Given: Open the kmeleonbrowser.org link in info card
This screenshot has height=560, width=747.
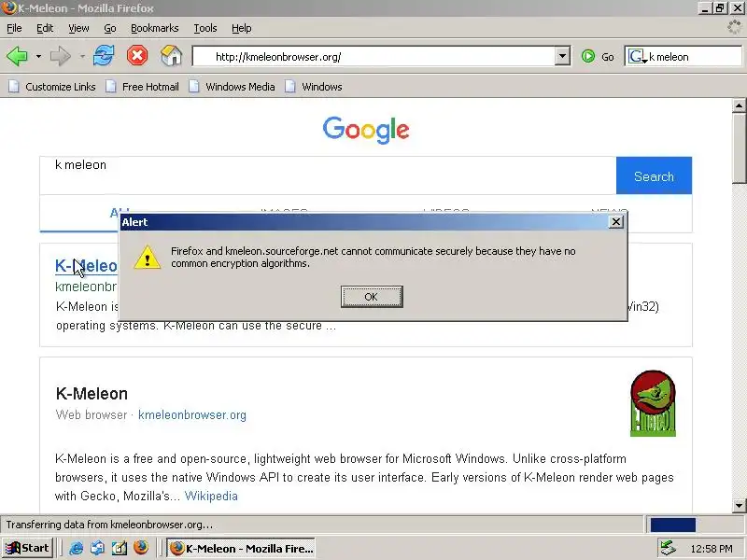Looking at the screenshot, I should point(192,414).
